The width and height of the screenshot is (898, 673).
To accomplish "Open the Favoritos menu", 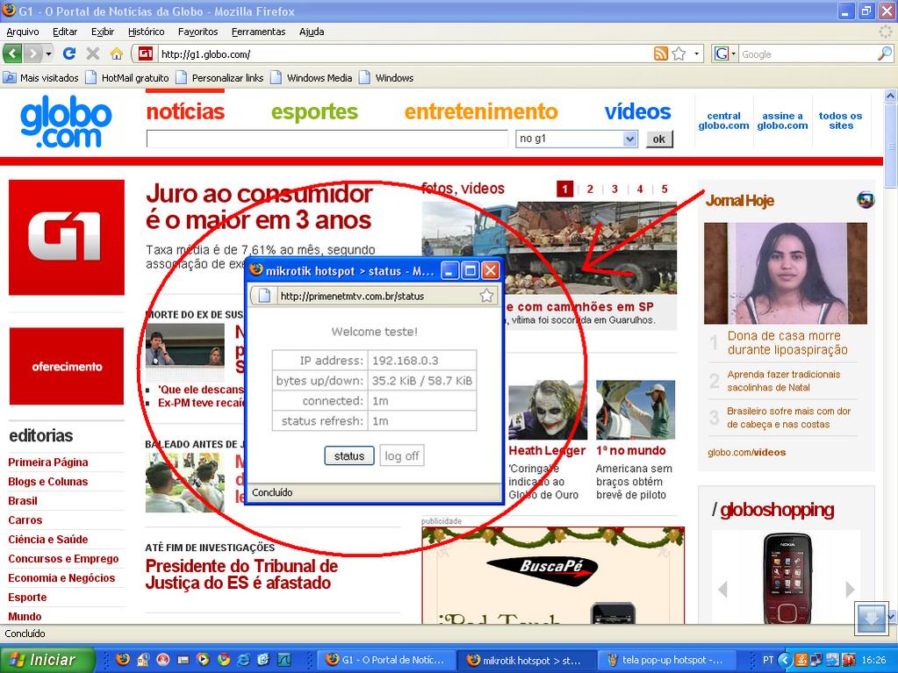I will click(x=198, y=32).
